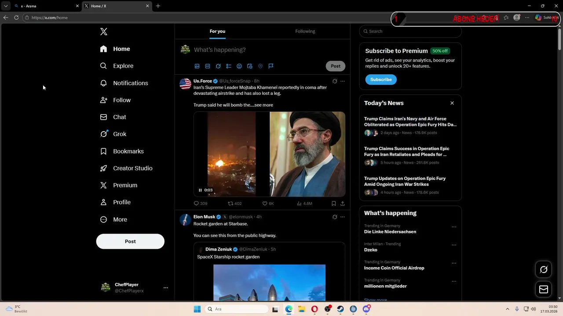Viewport: 563px width, 316px height.
Task: Go to the Explore section
Action: pos(117,66)
